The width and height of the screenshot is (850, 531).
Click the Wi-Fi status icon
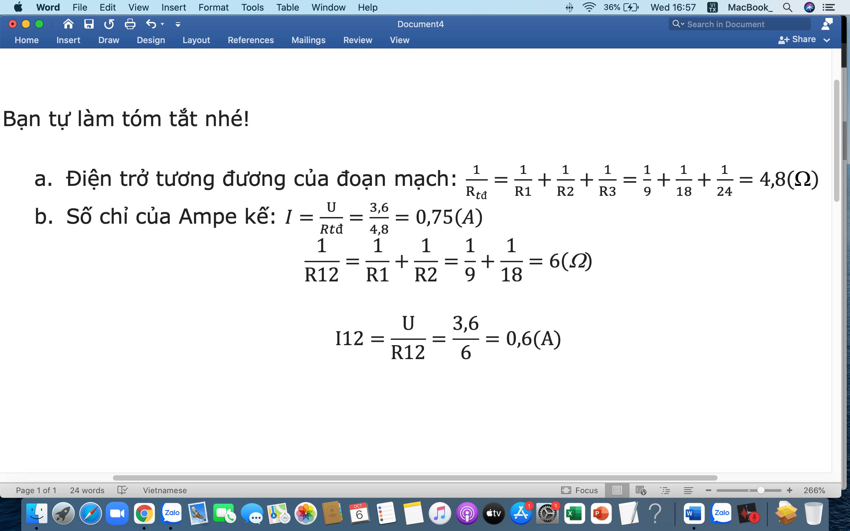pyautogui.click(x=589, y=7)
